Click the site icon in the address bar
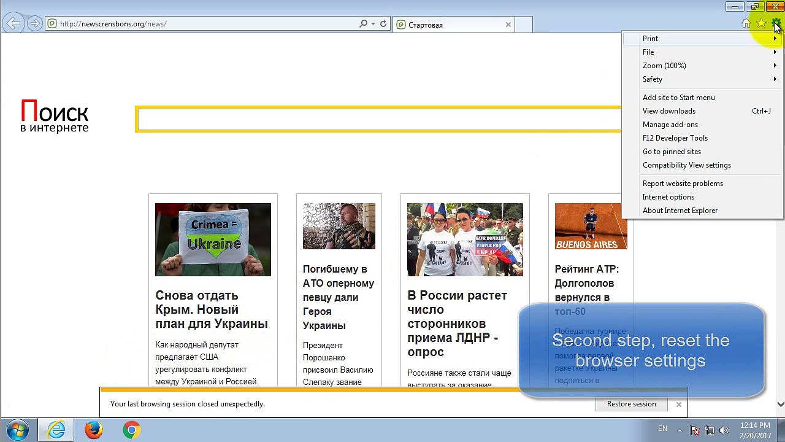 (52, 24)
